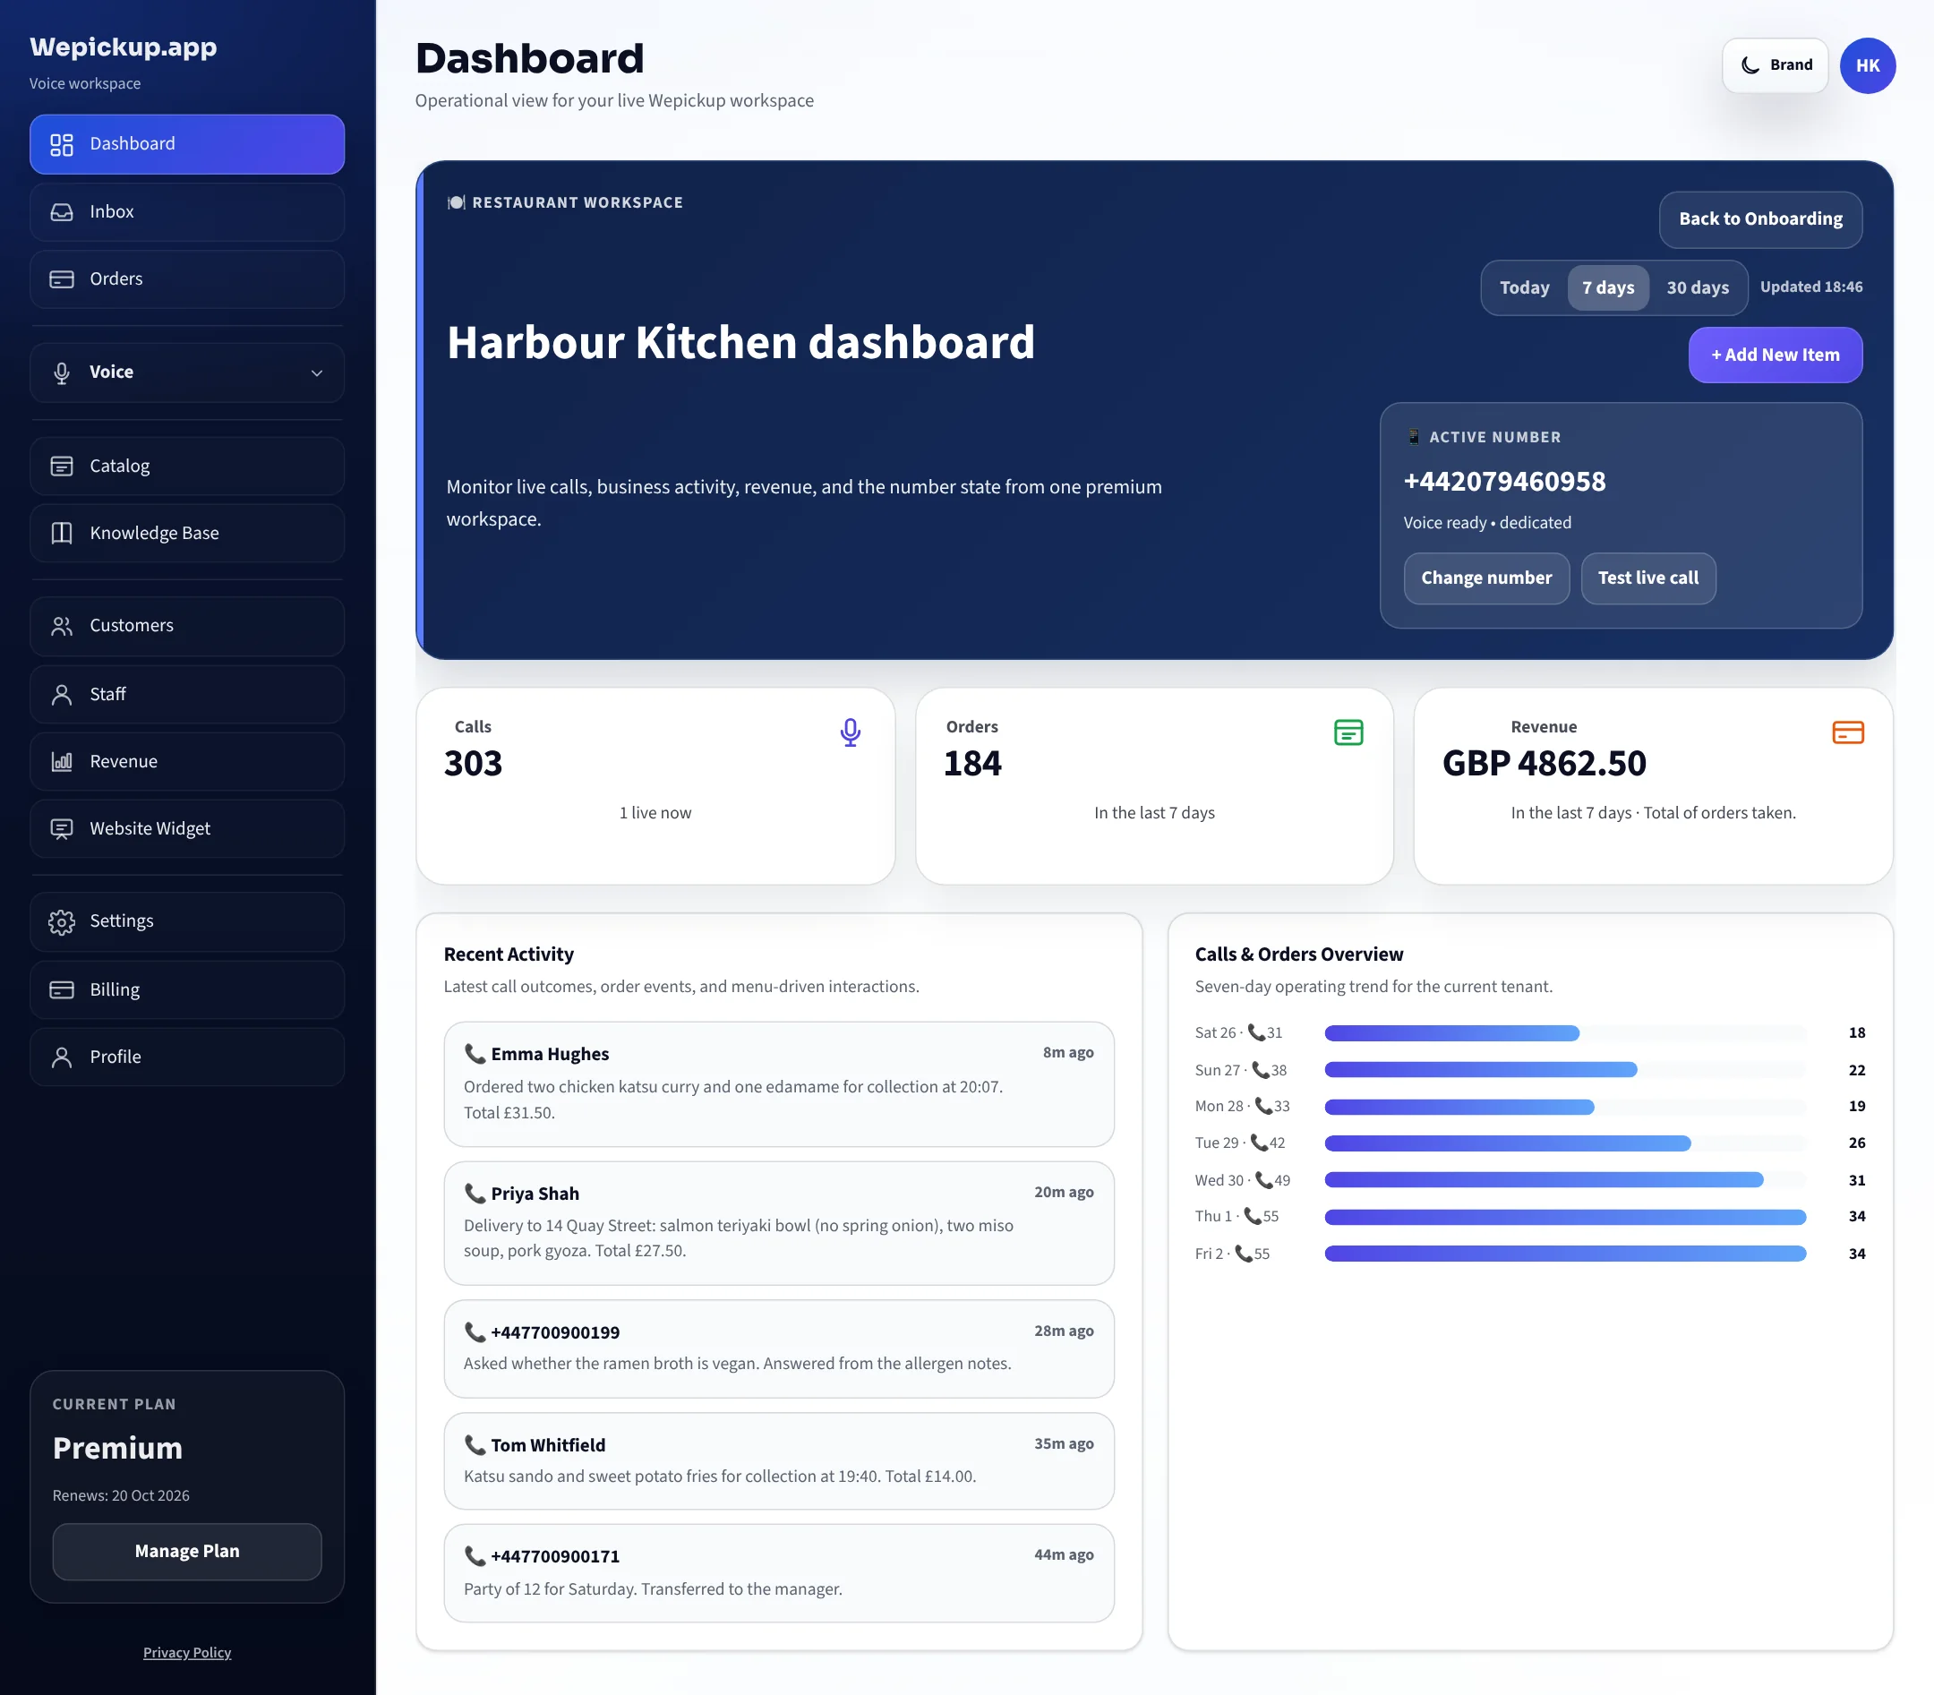Image resolution: width=1934 pixels, height=1695 pixels.
Task: Select the 7 days range
Action: [x=1608, y=287]
